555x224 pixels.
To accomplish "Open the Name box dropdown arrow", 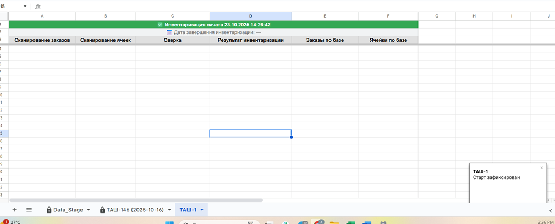I will [x=25, y=7].
